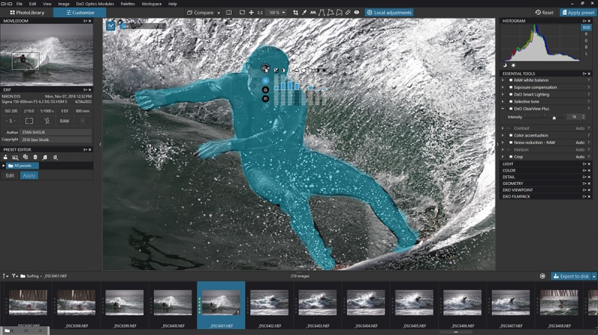Delete preset using trash icon
Viewport: 598px width, 335px height.
pyautogui.click(x=35, y=157)
